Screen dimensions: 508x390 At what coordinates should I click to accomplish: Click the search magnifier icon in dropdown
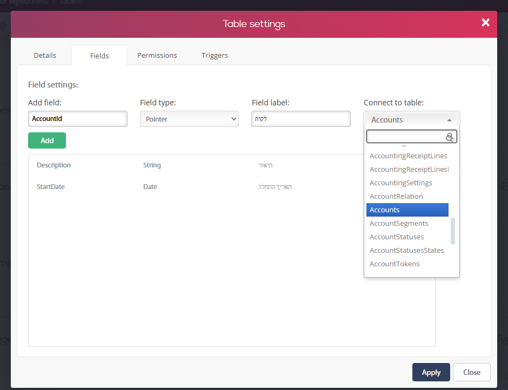click(449, 137)
